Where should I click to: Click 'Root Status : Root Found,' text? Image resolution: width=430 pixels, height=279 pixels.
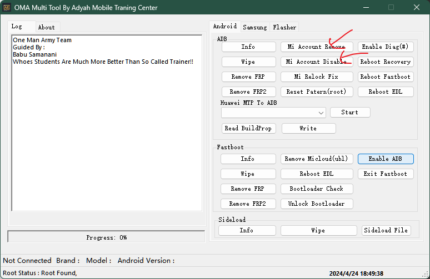pyautogui.click(x=40, y=273)
